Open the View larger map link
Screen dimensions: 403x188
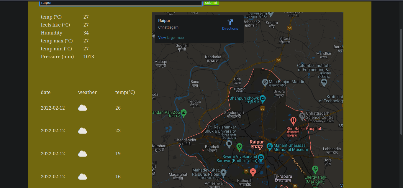tap(171, 38)
